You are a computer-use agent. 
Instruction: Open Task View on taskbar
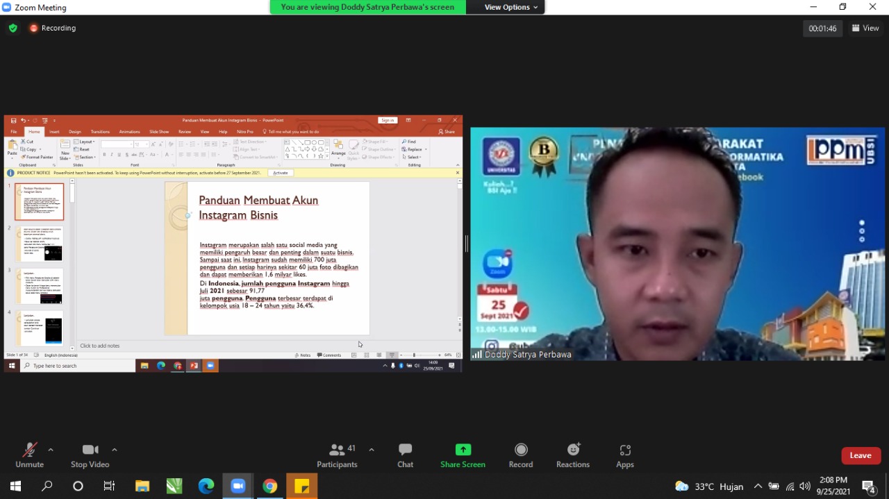click(x=109, y=487)
